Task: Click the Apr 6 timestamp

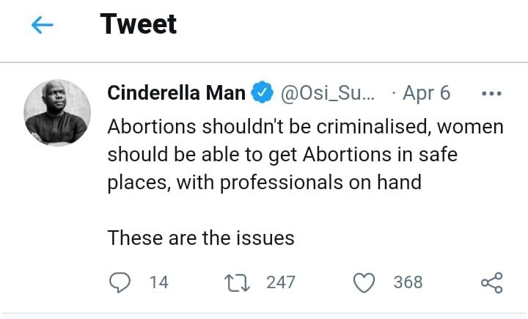Action: 427,93
